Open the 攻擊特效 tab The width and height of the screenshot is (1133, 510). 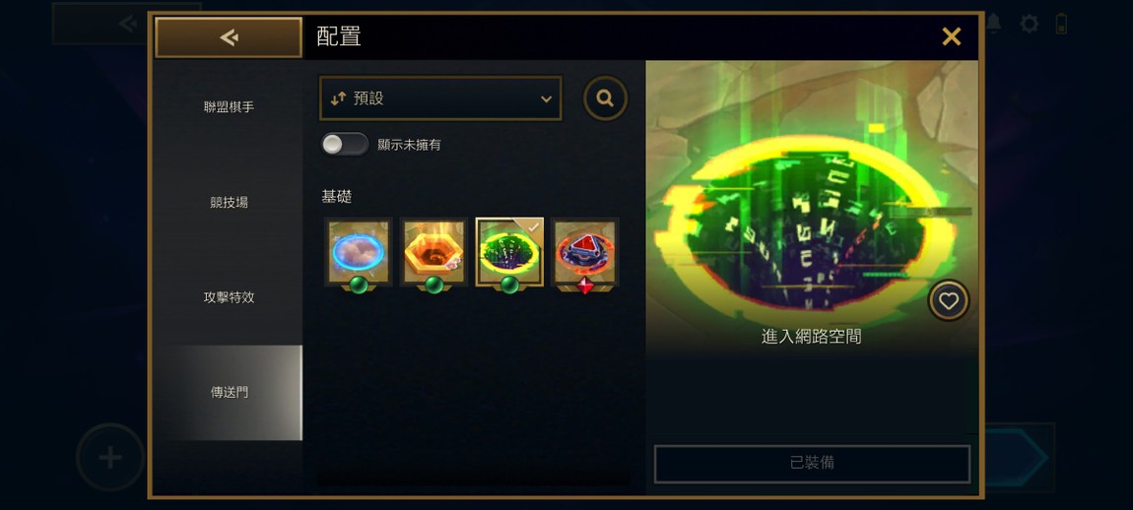[x=229, y=297]
